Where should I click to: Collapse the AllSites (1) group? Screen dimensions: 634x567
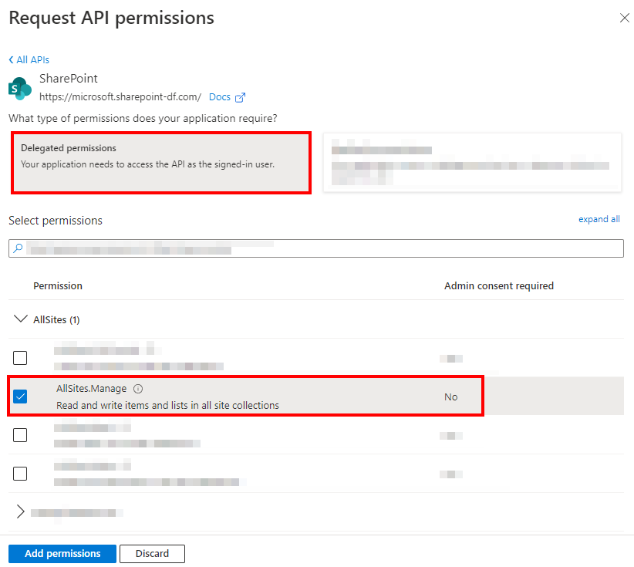pyautogui.click(x=21, y=319)
